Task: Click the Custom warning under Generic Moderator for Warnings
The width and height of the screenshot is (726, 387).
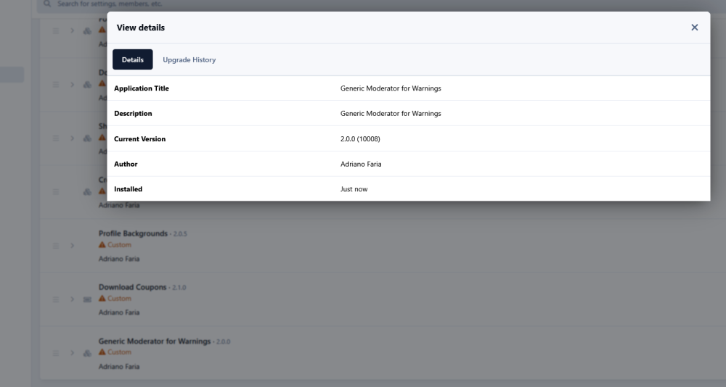Action: click(x=115, y=352)
